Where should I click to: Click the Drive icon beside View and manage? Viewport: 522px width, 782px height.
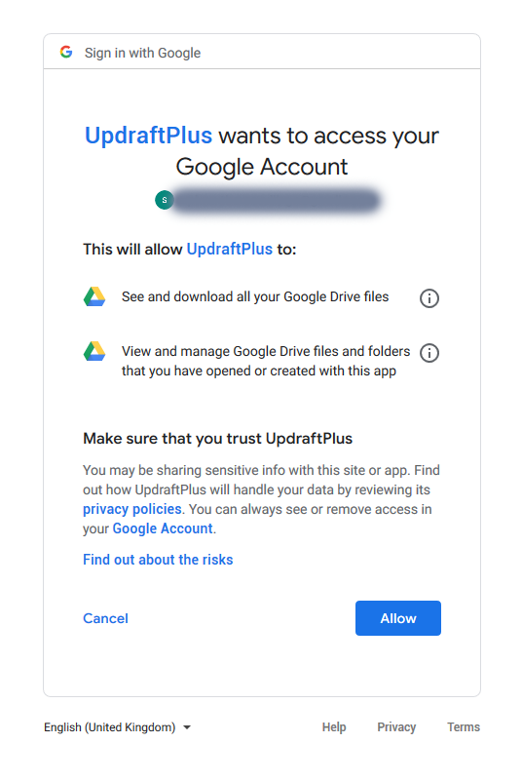(x=94, y=351)
